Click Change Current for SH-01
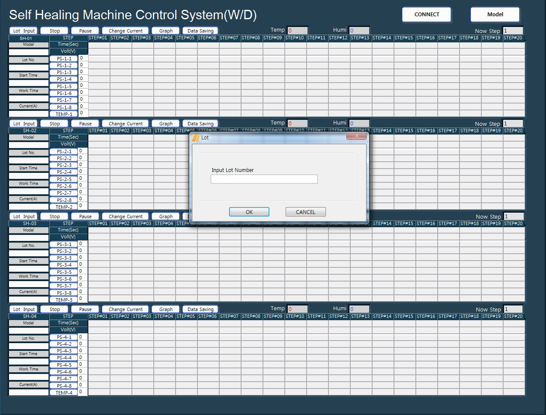546x415 pixels. pyautogui.click(x=125, y=31)
